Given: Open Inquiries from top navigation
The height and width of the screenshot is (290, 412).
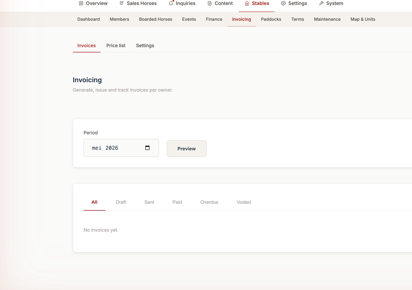Looking at the screenshot, I should (182, 3).
